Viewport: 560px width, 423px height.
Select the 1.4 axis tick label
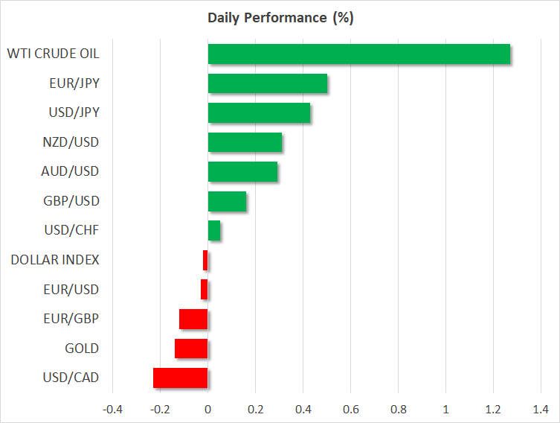(541, 409)
